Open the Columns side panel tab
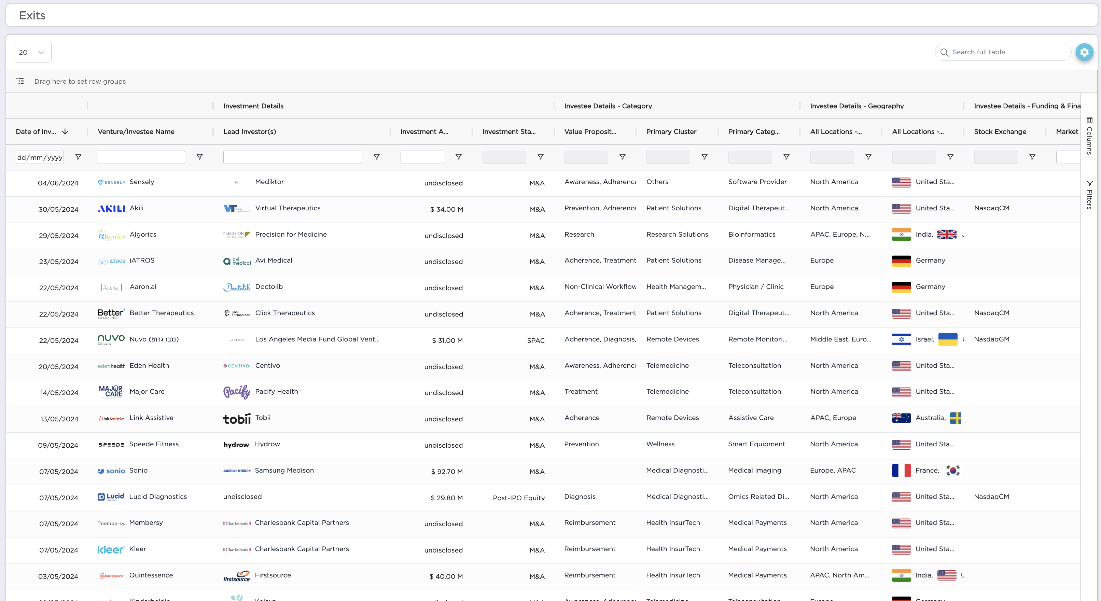 tap(1089, 136)
